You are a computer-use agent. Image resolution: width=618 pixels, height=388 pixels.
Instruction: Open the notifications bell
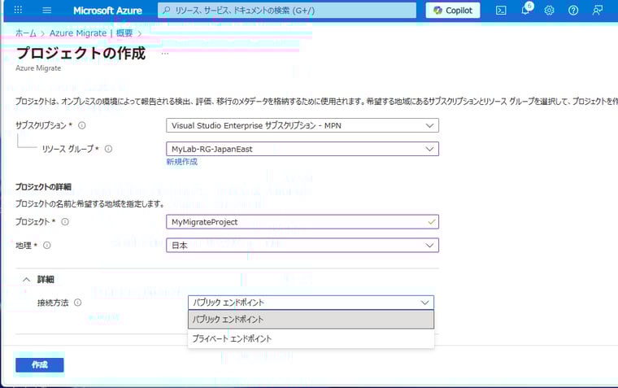tap(526, 10)
